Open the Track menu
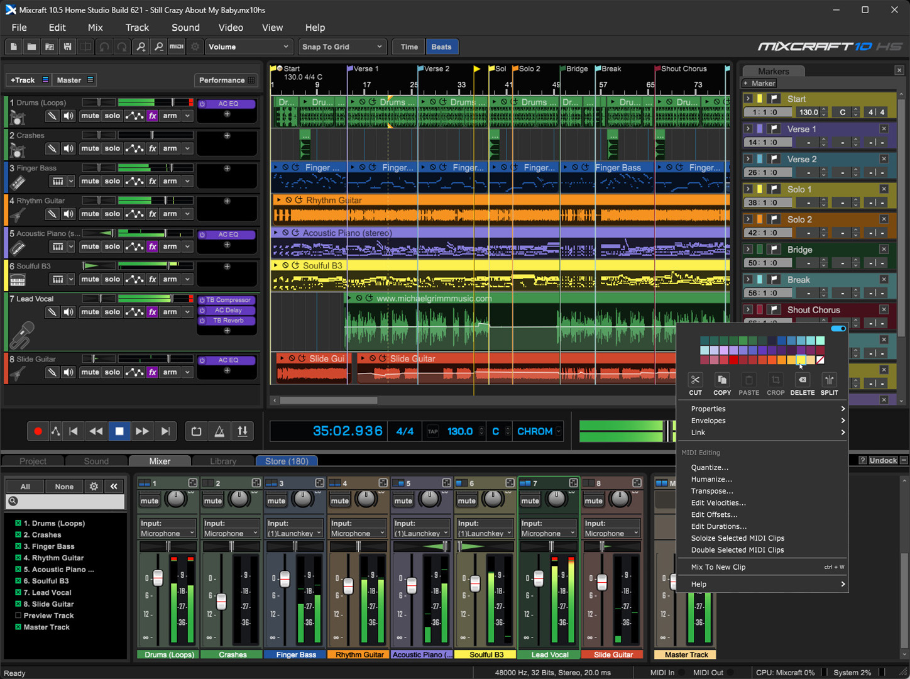910x679 pixels. click(137, 28)
